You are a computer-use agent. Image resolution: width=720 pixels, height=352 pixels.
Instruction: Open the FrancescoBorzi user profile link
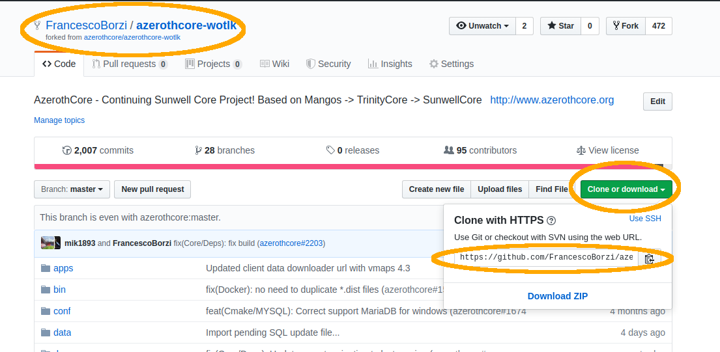pos(86,25)
